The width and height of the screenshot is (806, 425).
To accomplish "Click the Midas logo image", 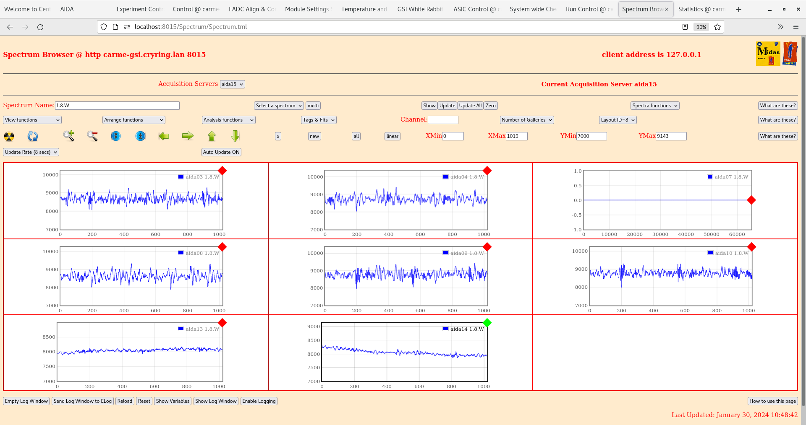I will tap(767, 54).
